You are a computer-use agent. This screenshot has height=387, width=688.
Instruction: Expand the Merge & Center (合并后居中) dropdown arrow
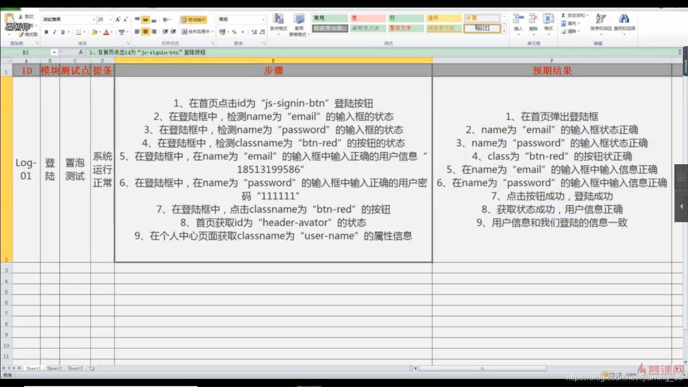tap(213, 32)
